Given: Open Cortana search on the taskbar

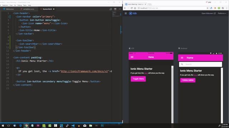Looking at the screenshot, I should pos(9,126).
